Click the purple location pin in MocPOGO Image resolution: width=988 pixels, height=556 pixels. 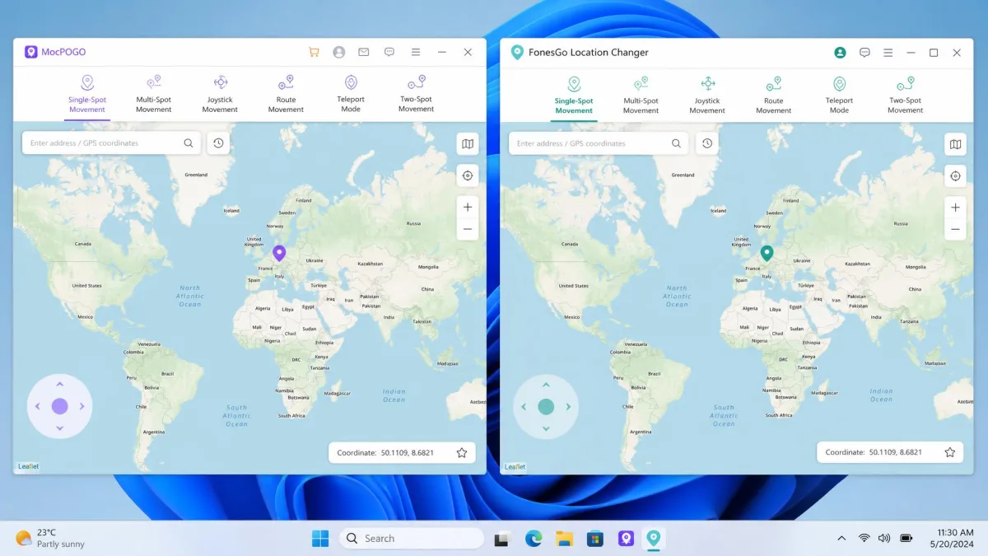[x=279, y=253]
